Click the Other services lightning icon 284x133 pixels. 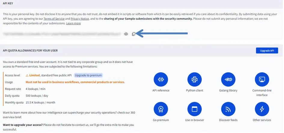pos(262,109)
